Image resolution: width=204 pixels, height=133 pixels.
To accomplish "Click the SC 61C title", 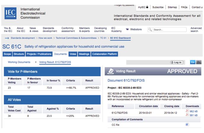I will 12,46.
